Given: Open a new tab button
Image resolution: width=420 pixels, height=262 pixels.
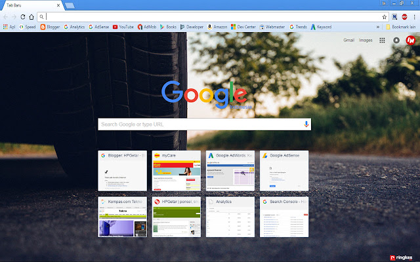Looking at the screenshot, I should [x=70, y=6].
